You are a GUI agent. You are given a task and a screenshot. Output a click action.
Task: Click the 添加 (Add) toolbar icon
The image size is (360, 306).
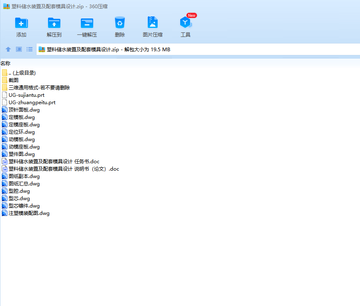21,23
